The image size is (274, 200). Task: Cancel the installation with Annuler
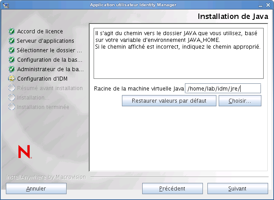(x=36, y=189)
